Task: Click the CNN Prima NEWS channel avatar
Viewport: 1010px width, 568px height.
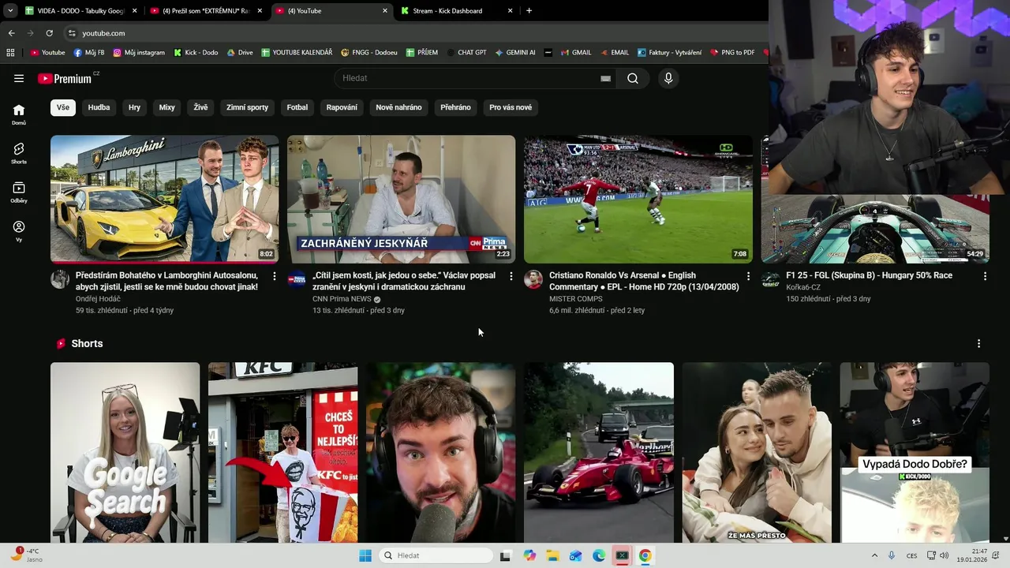Action: pyautogui.click(x=297, y=279)
